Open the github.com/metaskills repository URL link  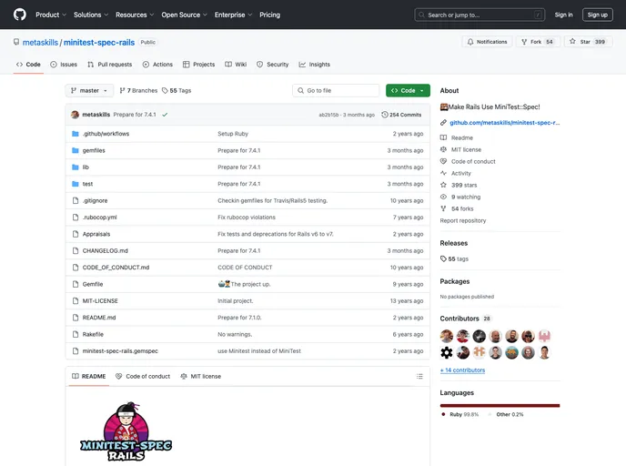[504, 123]
